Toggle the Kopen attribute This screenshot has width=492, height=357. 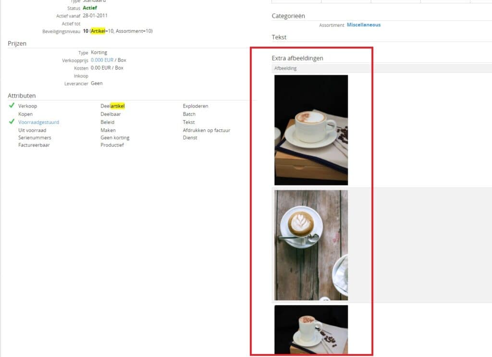(25, 114)
